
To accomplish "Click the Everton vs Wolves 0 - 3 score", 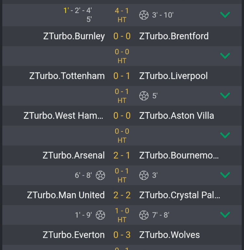I will point(122,235).
